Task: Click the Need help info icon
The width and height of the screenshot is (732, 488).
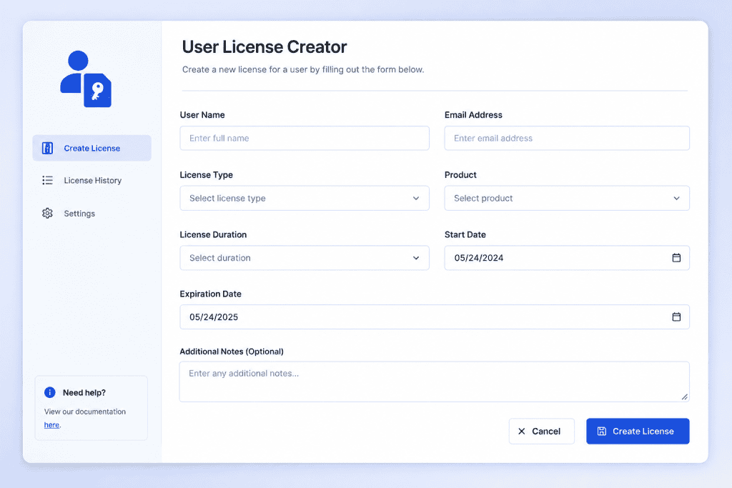Action: (49, 392)
